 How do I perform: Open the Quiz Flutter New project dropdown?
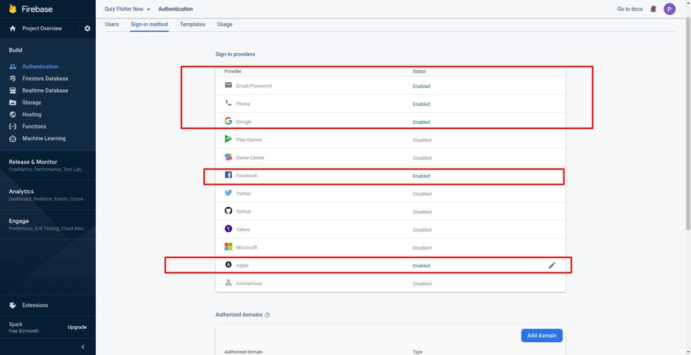click(127, 9)
